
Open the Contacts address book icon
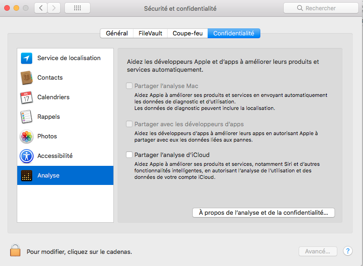pos(27,78)
